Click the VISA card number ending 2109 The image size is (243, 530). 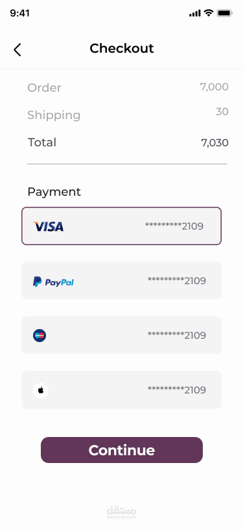click(x=174, y=226)
